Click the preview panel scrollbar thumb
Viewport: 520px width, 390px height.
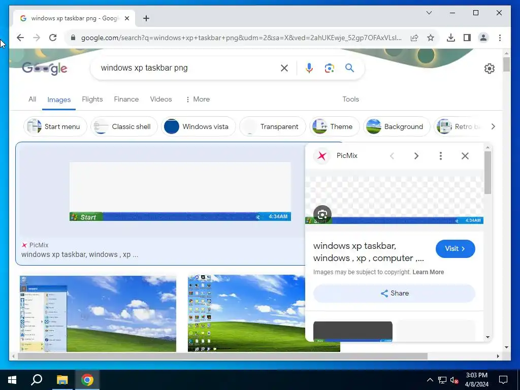487,173
